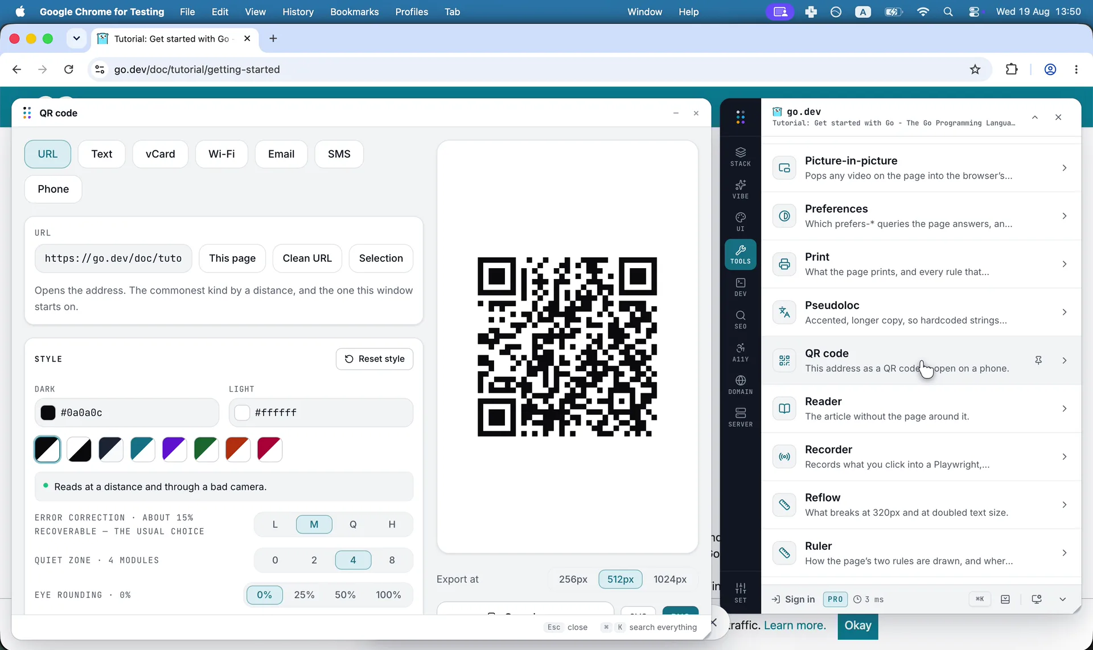Click the Dark color hex field
The height and width of the screenshot is (650, 1093).
[127, 413]
